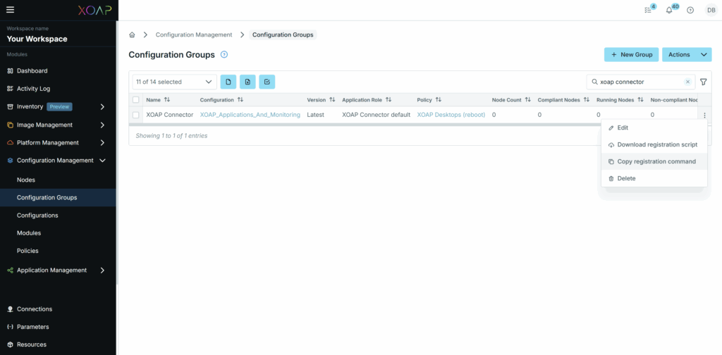Expand the Inventory sidebar section

[103, 106]
